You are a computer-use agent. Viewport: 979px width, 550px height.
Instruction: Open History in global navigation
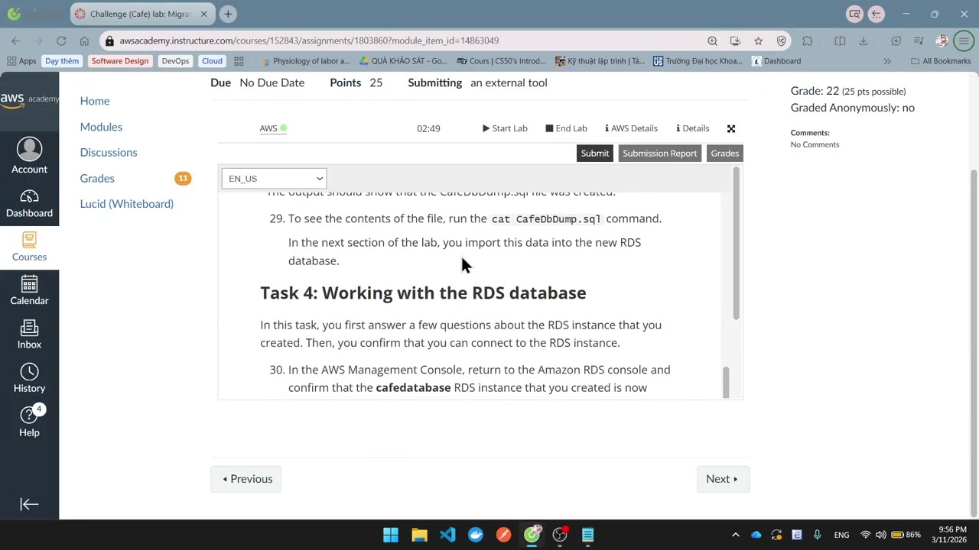[29, 379]
